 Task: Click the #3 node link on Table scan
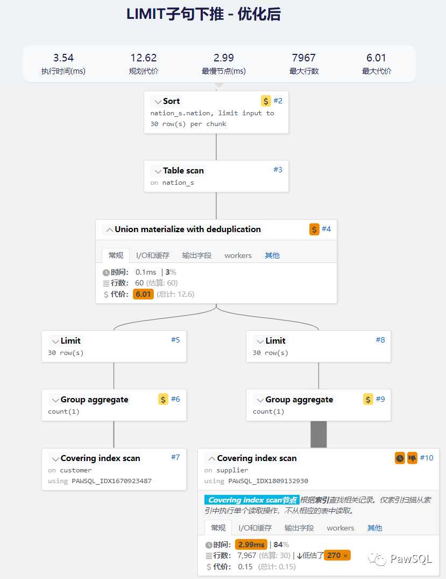click(x=278, y=170)
